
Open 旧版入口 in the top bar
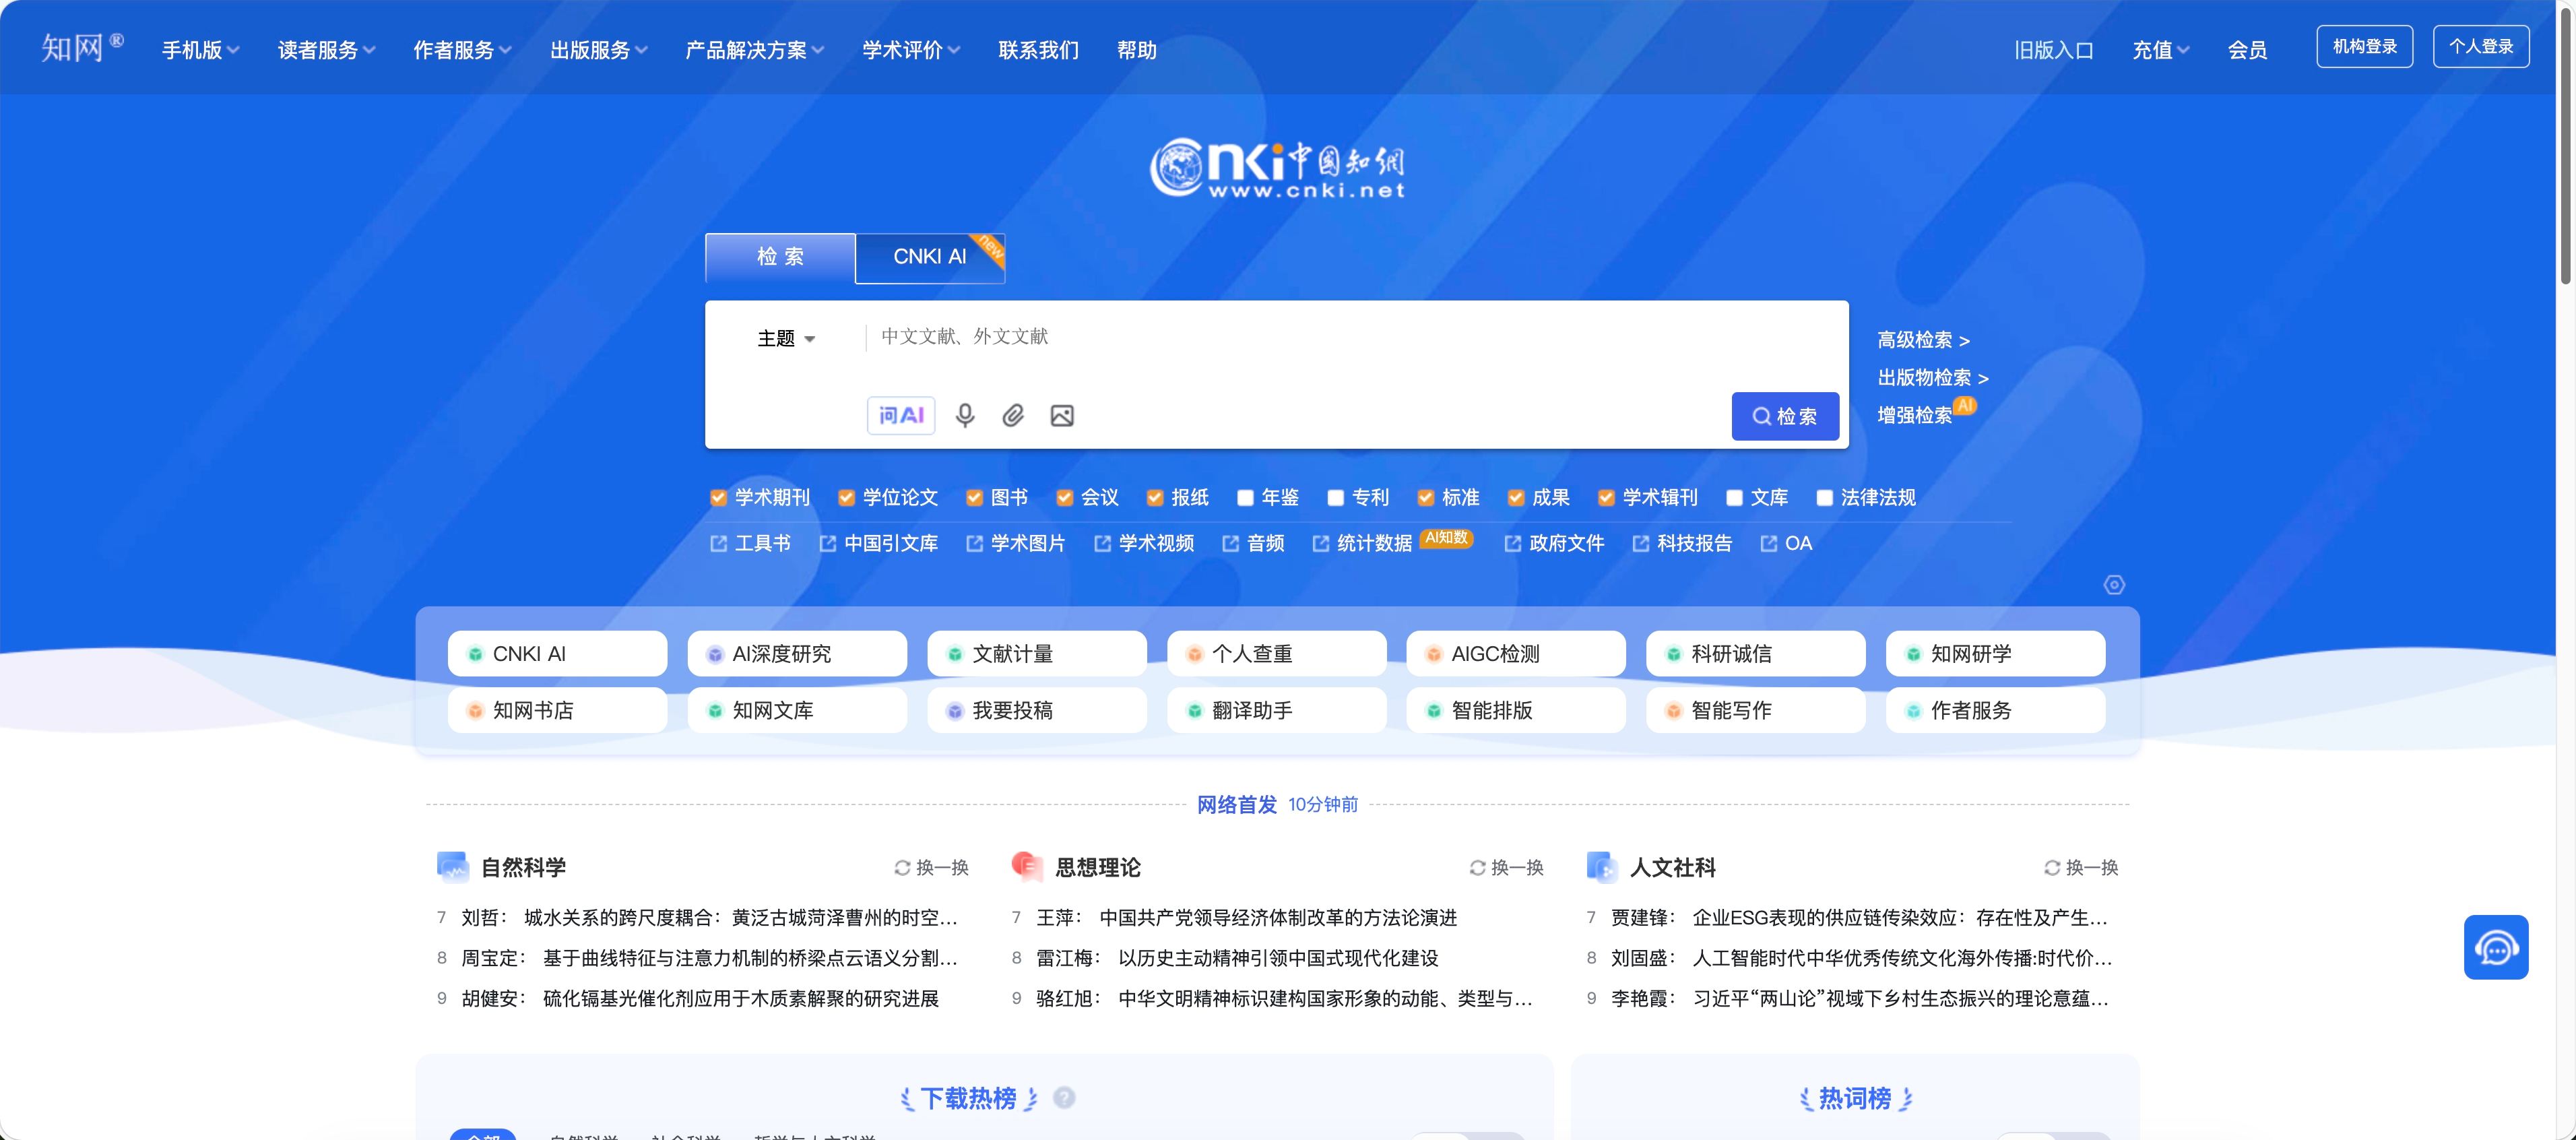pyautogui.click(x=2053, y=50)
